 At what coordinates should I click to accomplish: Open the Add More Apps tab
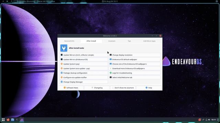coord(149,41)
